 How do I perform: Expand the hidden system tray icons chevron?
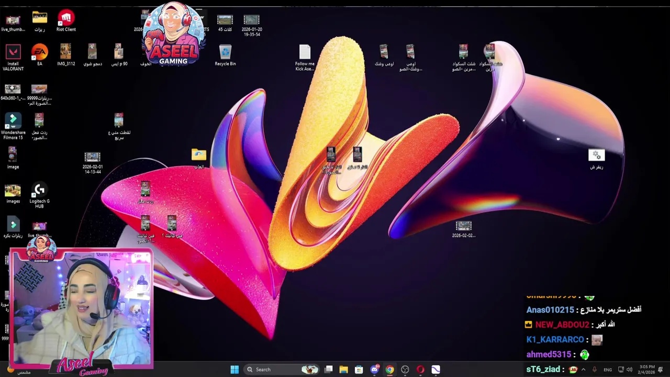(583, 370)
